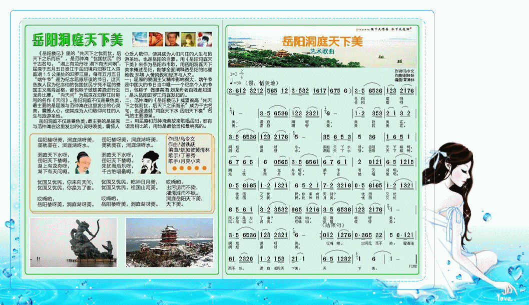Select the singer line 歌手/月亮小茉
Screen dimensions: 529x305
(184, 161)
